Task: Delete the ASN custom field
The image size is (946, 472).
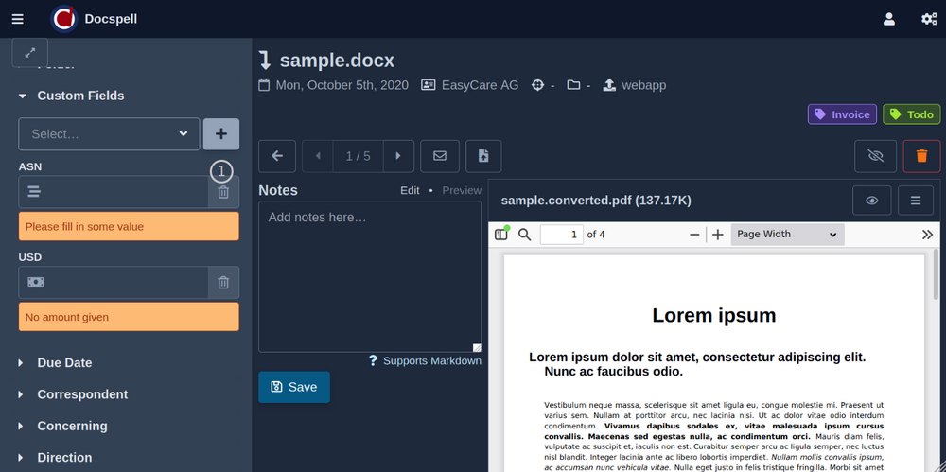Action: 223,192
